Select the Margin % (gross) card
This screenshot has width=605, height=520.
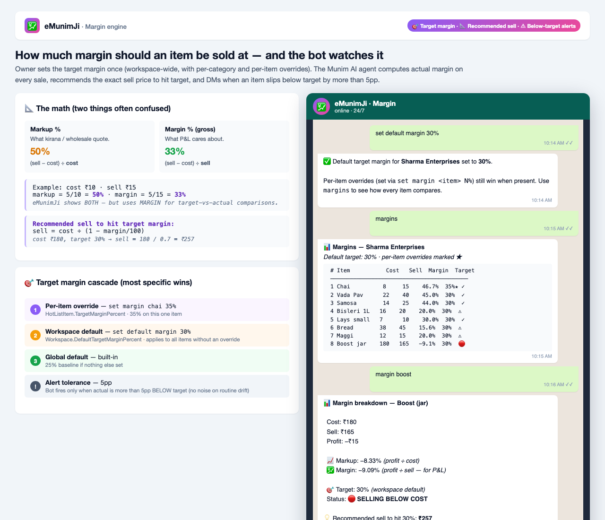[224, 147]
